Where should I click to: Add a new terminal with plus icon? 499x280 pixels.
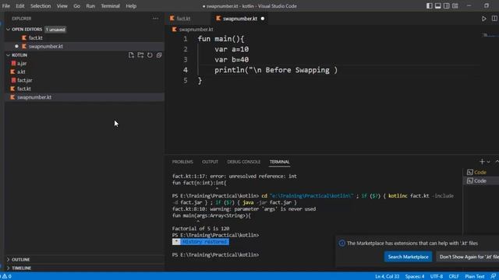click(482, 162)
